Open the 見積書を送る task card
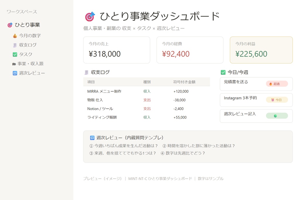Screen dimensions: 300x200 [256, 84]
